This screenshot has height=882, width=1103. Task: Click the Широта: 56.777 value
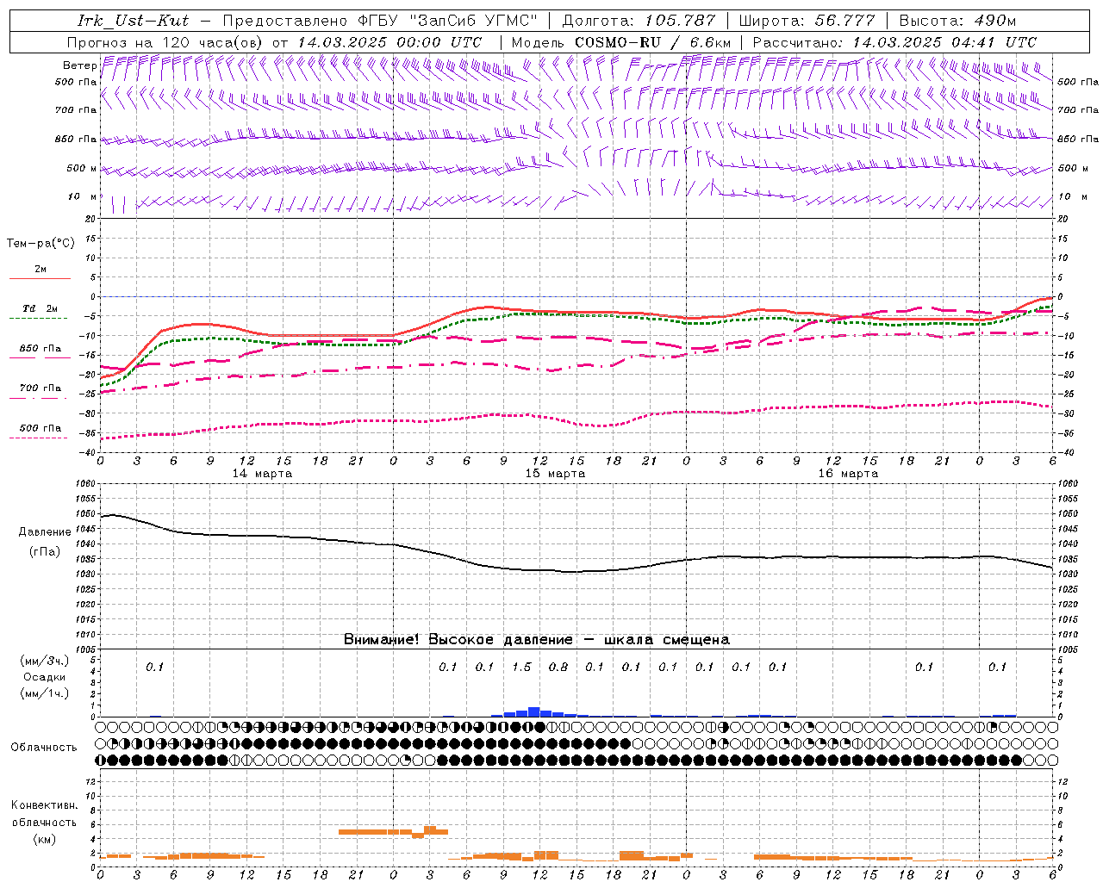pos(807,21)
